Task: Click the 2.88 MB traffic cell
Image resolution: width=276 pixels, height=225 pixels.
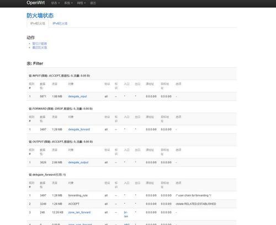Action: 57,162
